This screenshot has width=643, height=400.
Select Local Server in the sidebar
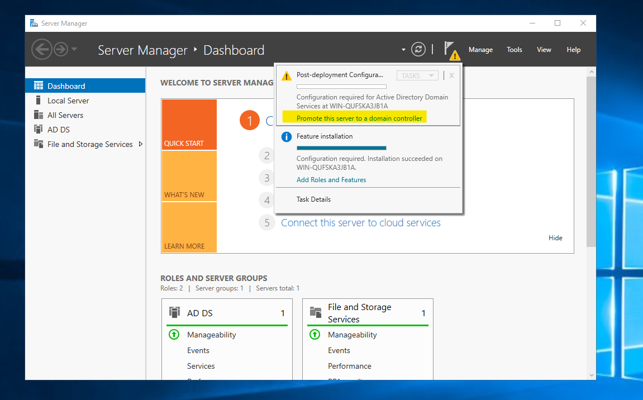click(85, 101)
